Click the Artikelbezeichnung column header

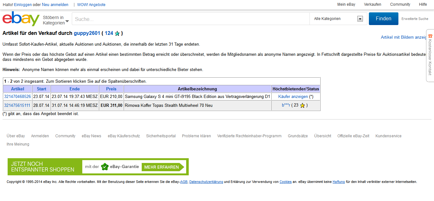point(197,89)
